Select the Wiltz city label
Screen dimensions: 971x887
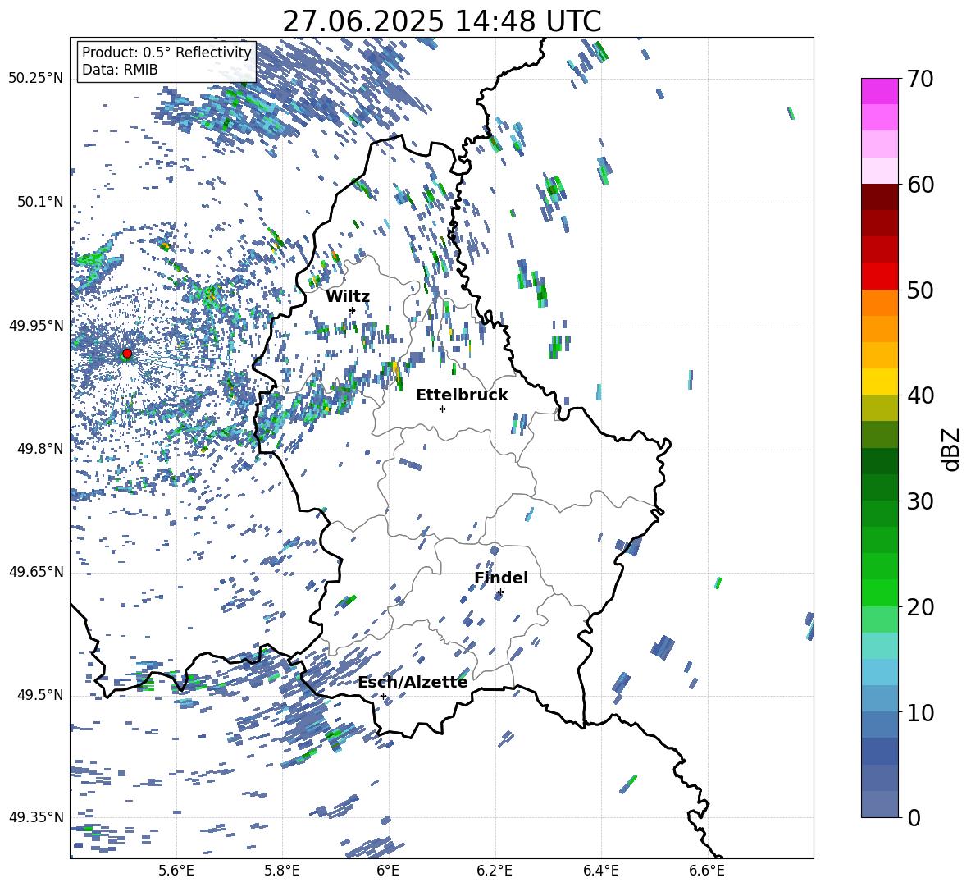(x=348, y=296)
